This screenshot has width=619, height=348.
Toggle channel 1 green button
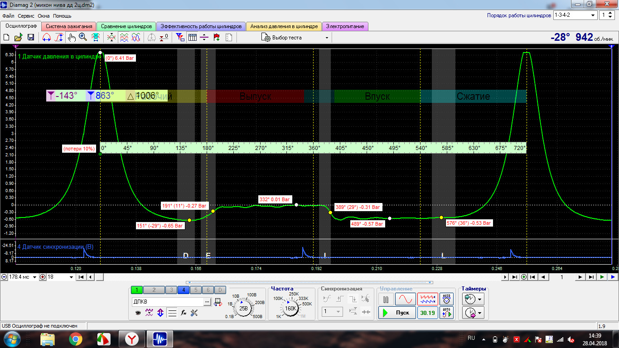pyautogui.click(x=137, y=290)
